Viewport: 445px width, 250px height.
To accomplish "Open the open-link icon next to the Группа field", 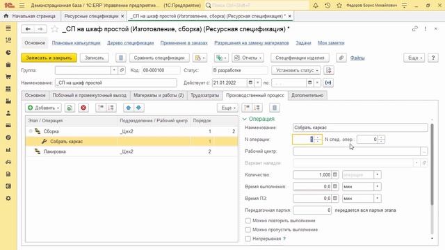I will pos(122,70).
